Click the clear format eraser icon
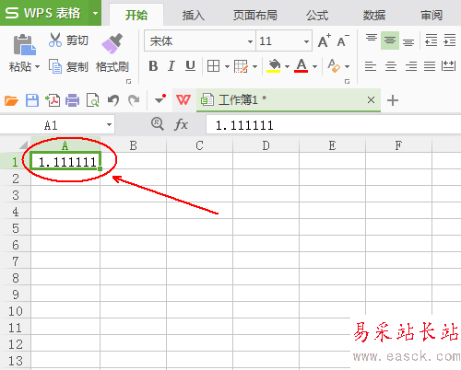The height and width of the screenshot is (370, 461). (334, 66)
